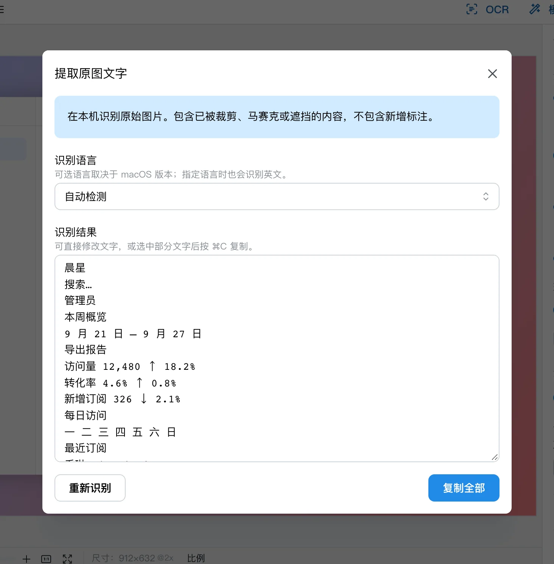Click the 转化率 4.6% line
This screenshot has height=564, width=554.
click(x=120, y=383)
